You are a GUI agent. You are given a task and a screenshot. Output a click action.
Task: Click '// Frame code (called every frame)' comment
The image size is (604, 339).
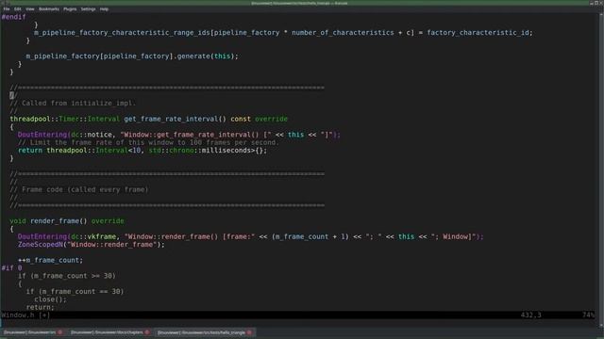pyautogui.click(x=79, y=189)
